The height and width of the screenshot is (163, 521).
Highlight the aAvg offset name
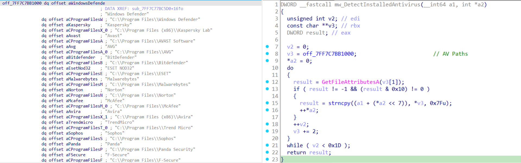click(71, 47)
